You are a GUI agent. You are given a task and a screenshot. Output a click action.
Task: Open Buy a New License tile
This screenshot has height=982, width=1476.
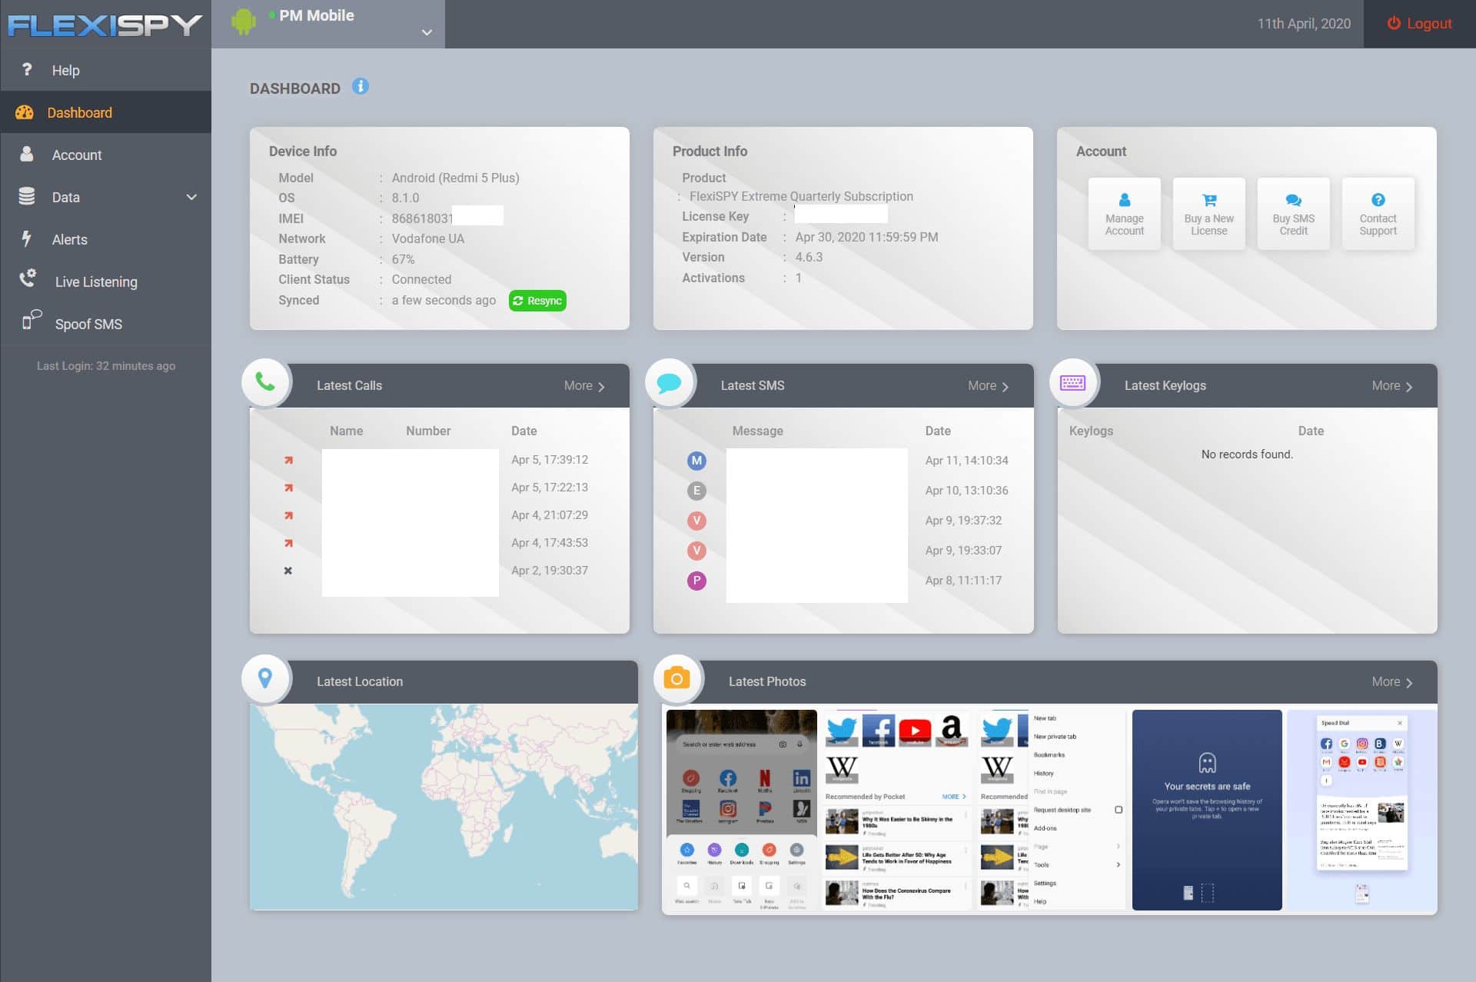1208,214
